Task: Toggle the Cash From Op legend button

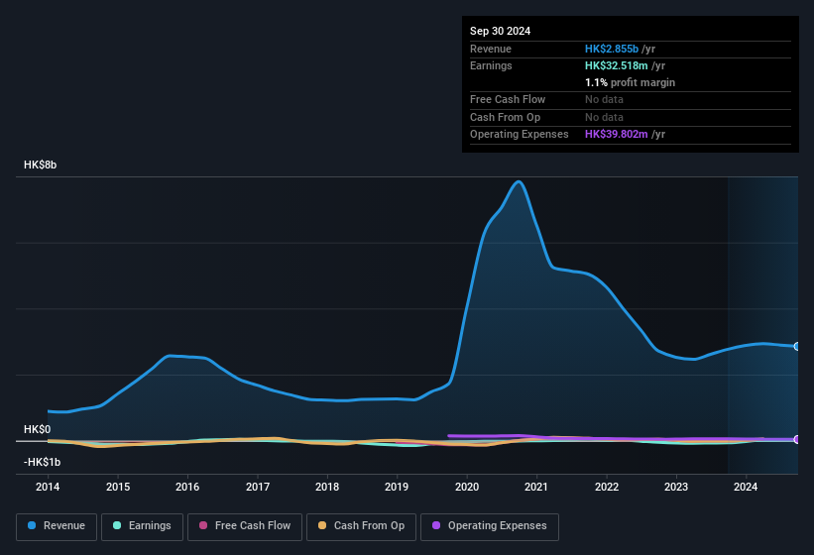Action: [x=361, y=526]
